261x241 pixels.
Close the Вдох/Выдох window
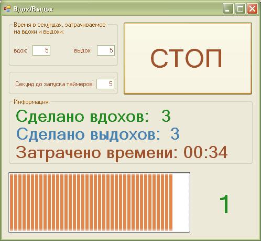tap(252, 8)
